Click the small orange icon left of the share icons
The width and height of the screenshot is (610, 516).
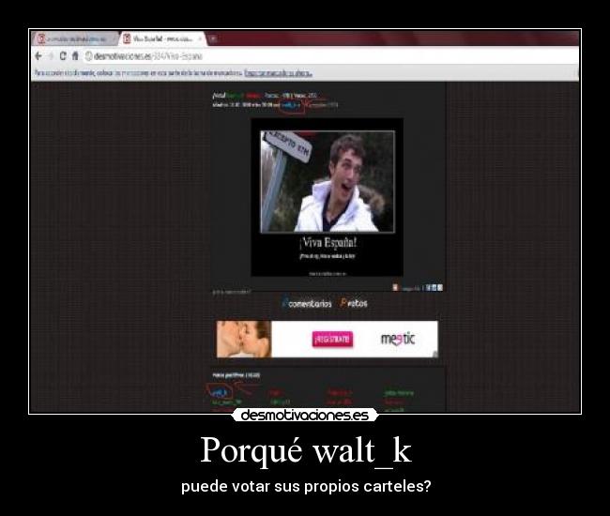[x=395, y=287]
